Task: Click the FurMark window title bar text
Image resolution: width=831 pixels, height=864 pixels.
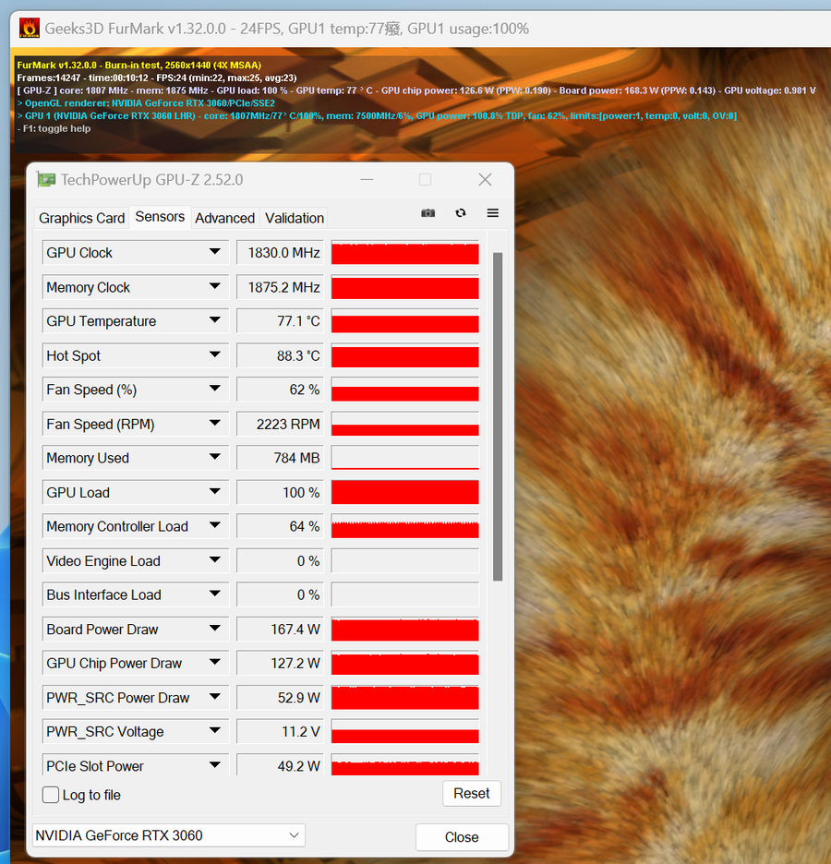Action: tap(286, 29)
